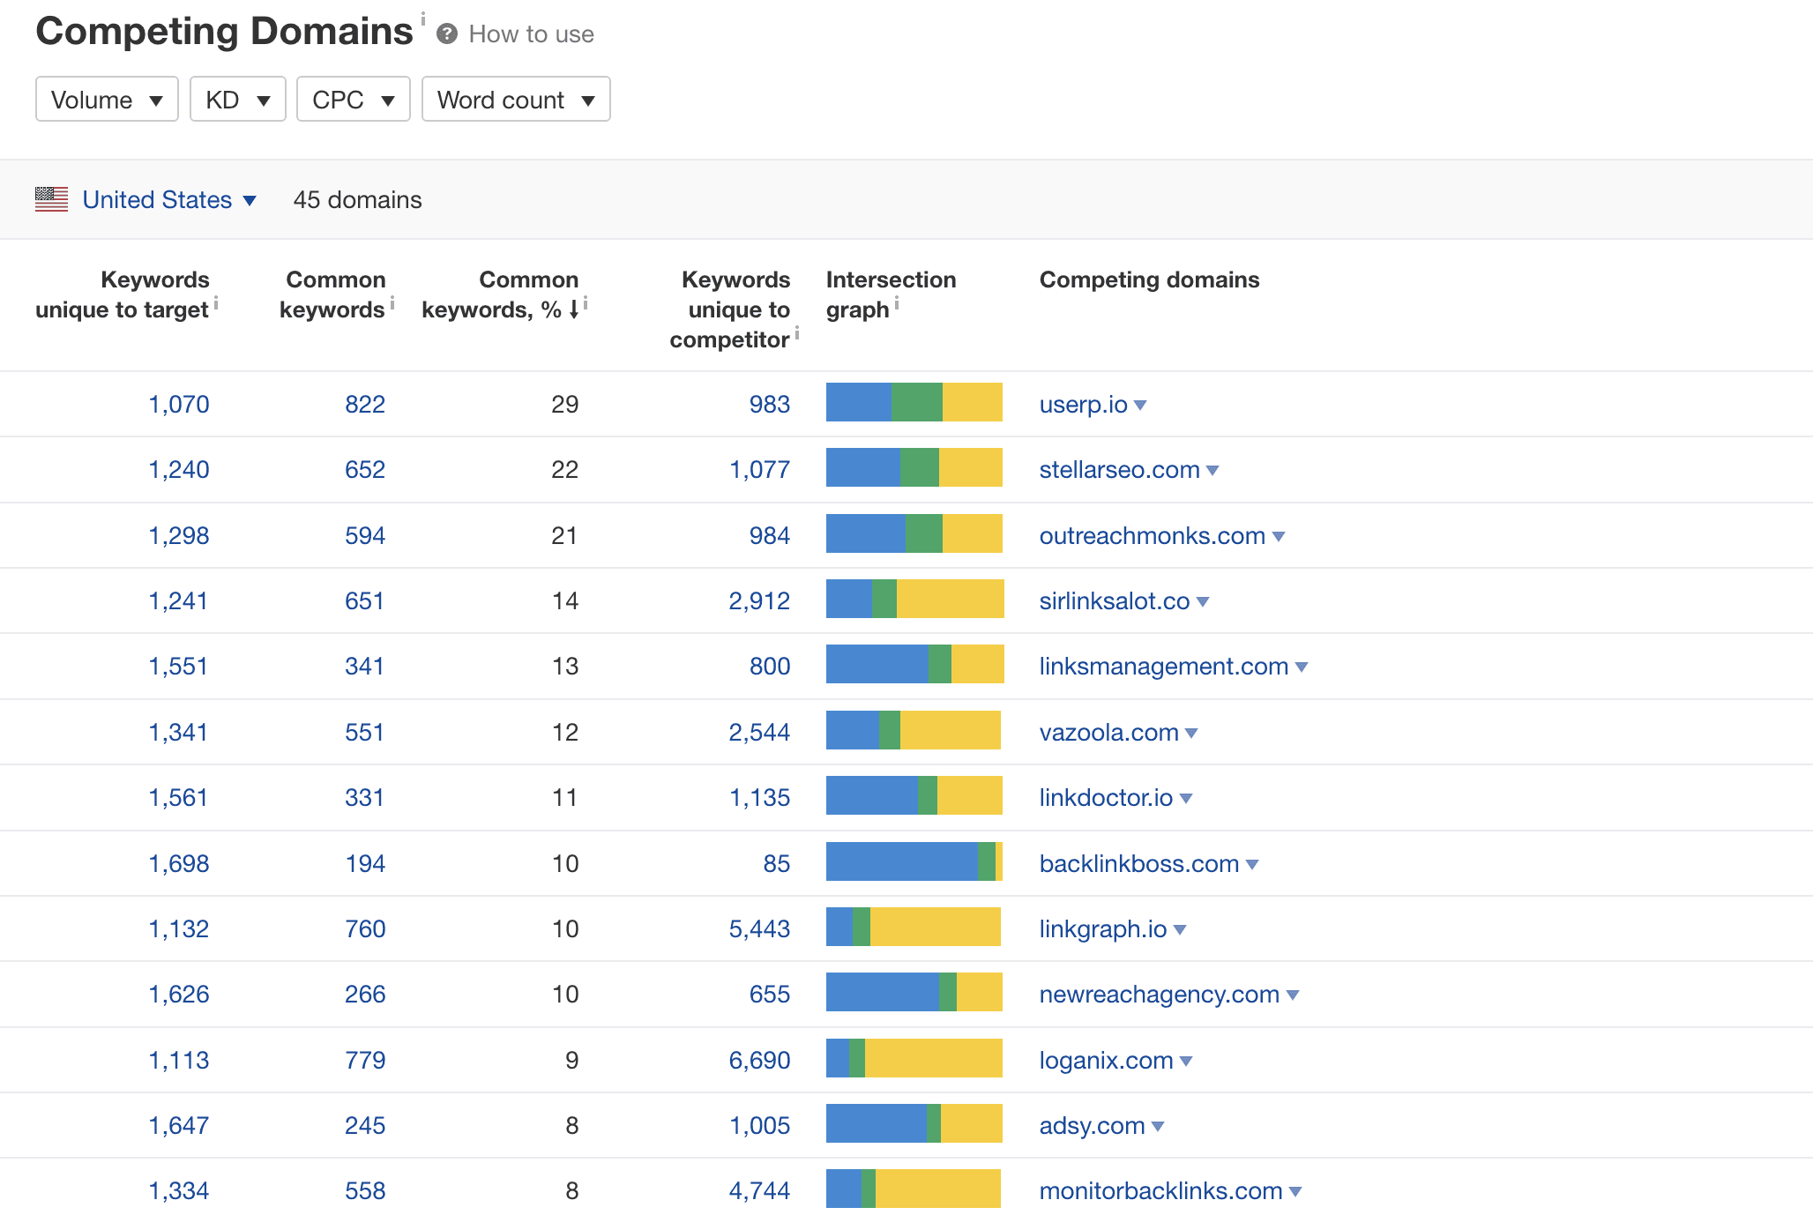Open the userp.io domain link
Image resolution: width=1813 pixels, height=1215 pixels.
[x=1083, y=405]
